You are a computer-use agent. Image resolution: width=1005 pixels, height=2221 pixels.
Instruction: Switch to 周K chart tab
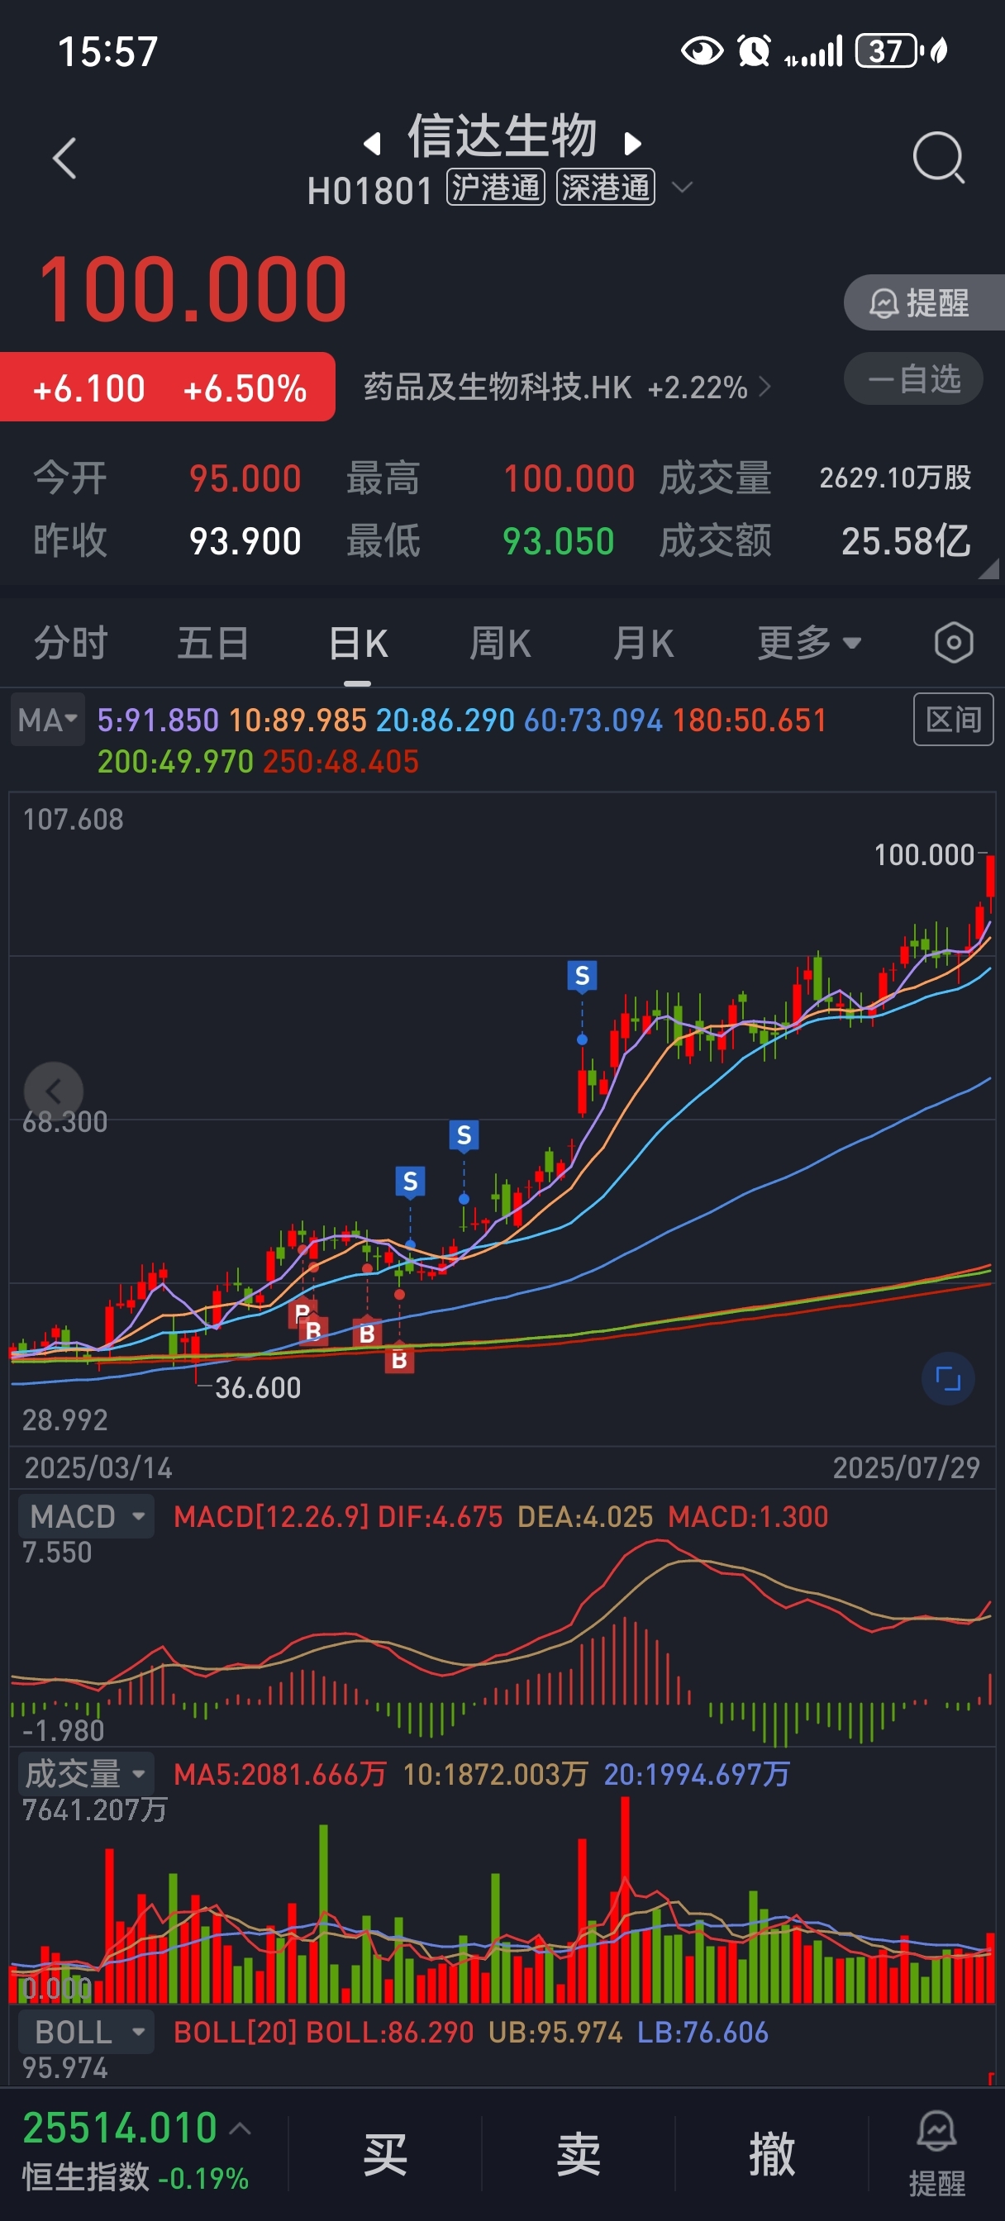tap(499, 643)
